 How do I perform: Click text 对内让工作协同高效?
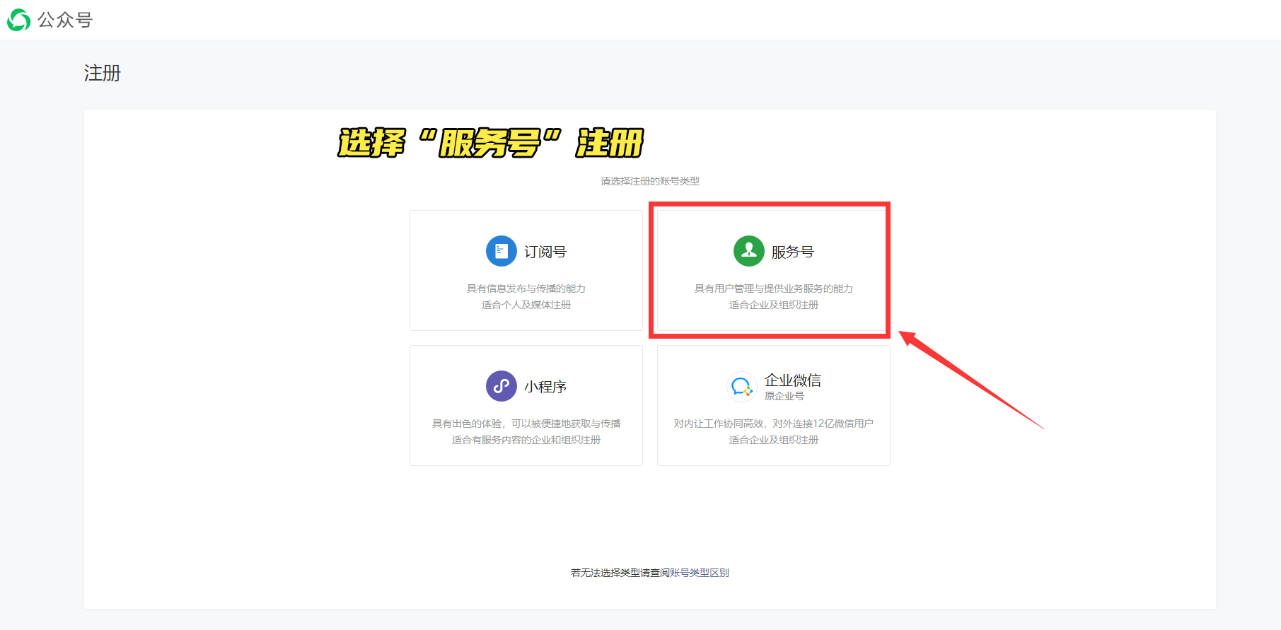pos(719,424)
